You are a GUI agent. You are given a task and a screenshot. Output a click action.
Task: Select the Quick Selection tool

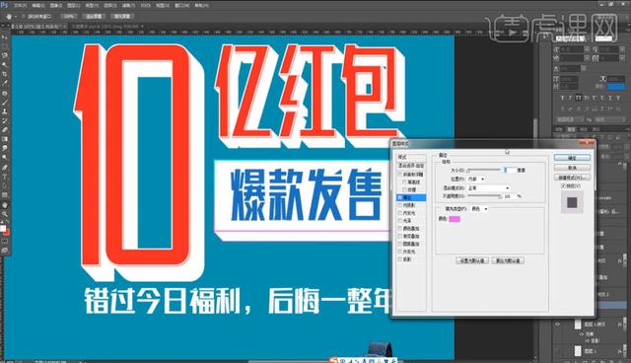point(5,64)
